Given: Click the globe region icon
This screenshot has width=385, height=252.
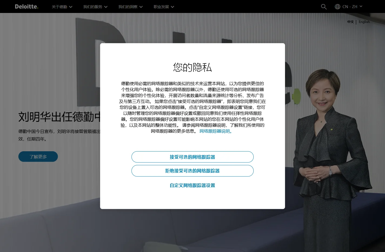Looking at the screenshot, I should coord(337,7).
